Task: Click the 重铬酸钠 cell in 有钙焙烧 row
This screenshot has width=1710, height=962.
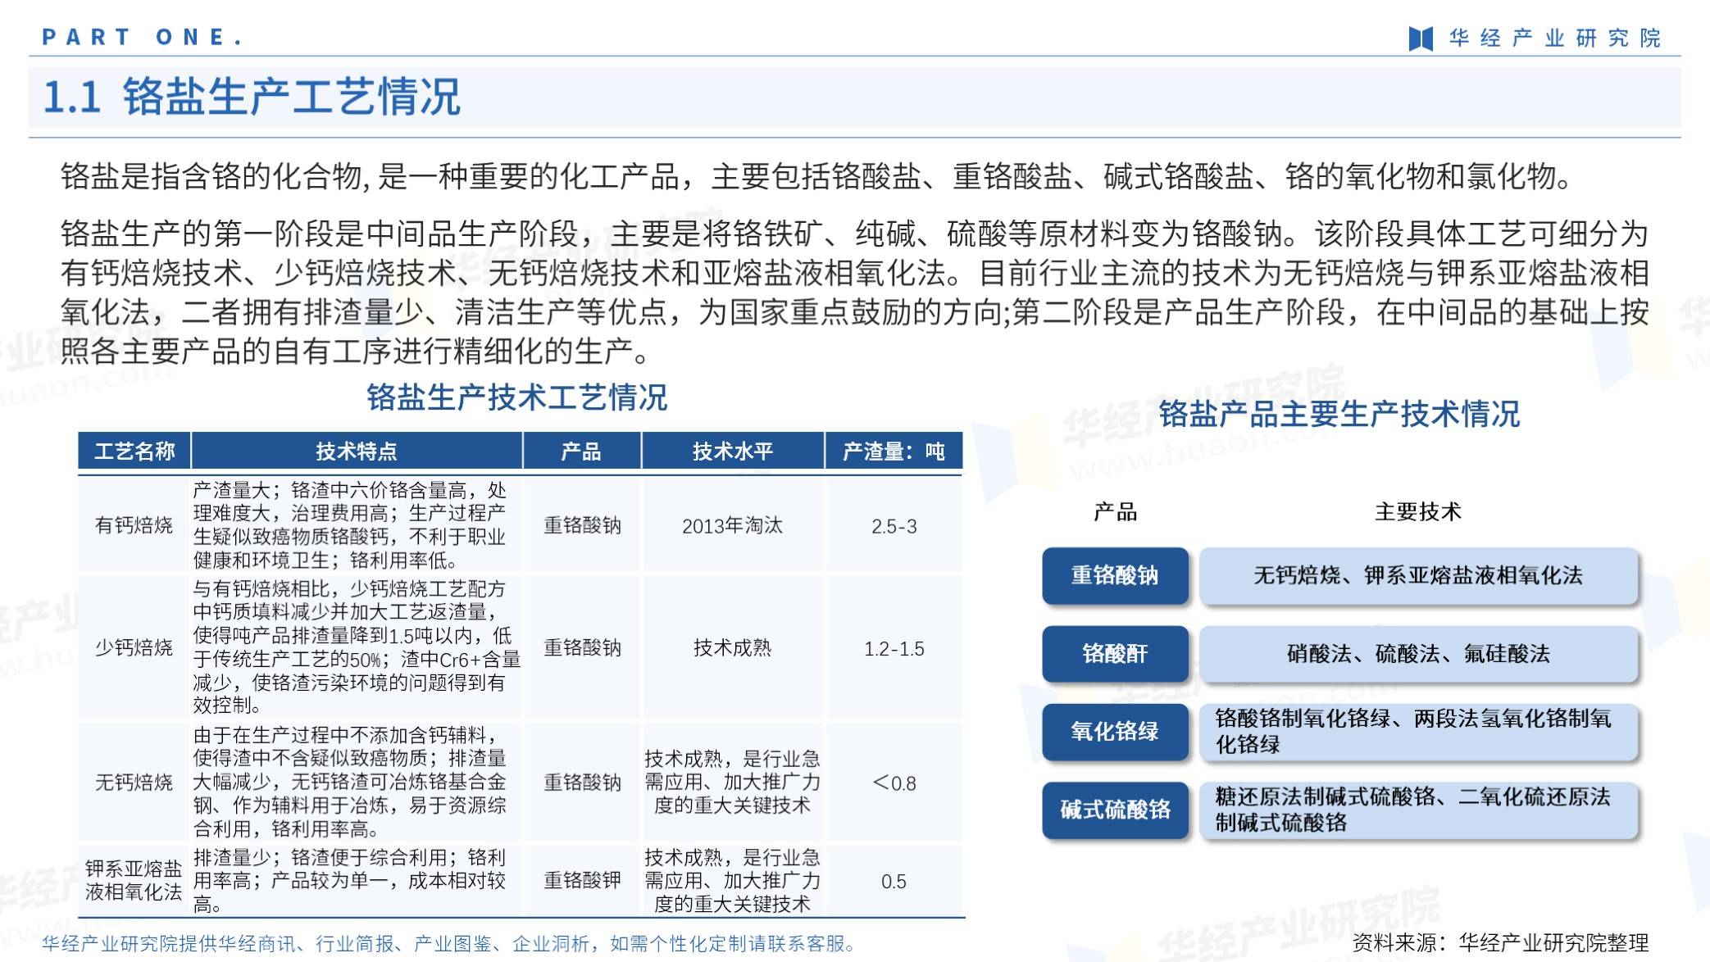Action: tap(582, 525)
